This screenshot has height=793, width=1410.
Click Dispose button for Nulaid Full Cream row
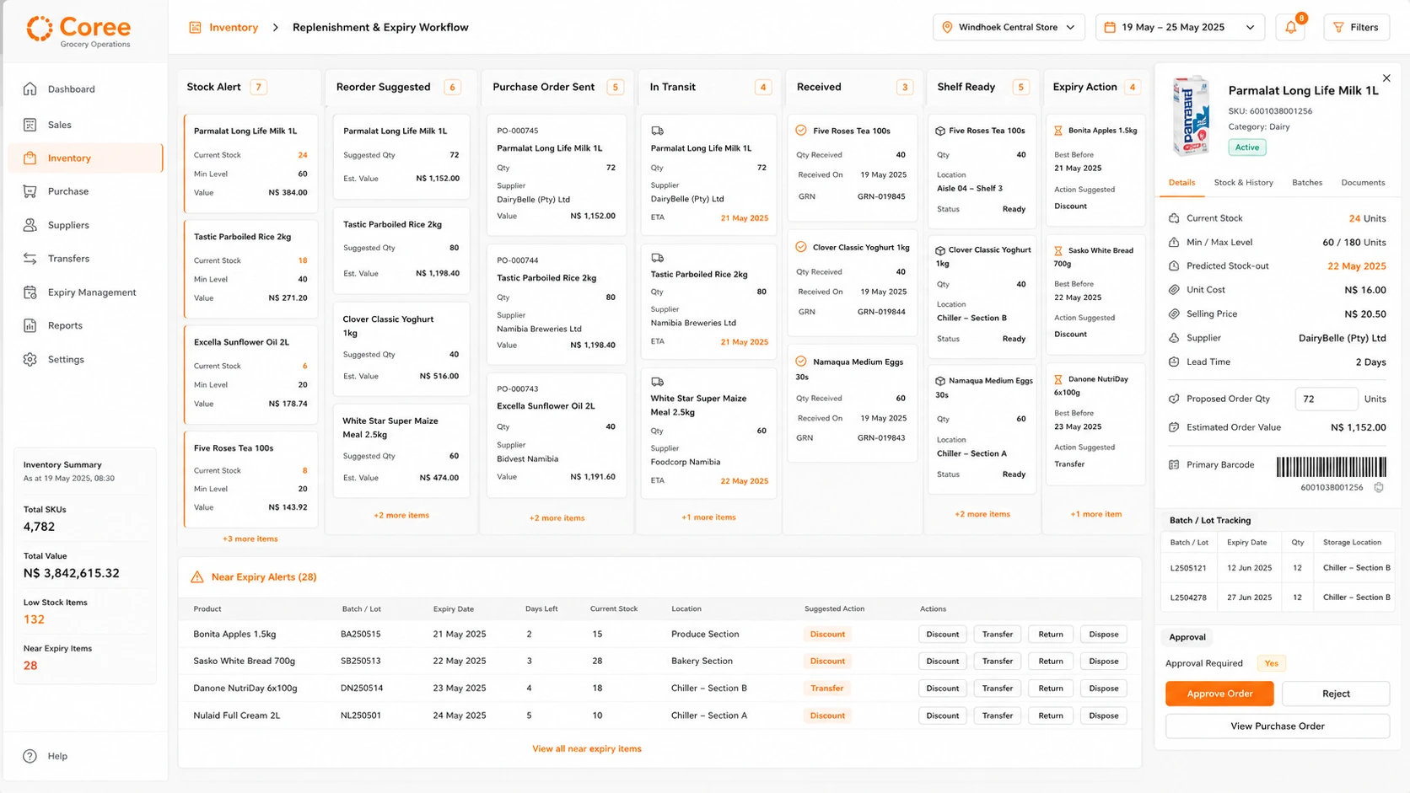click(x=1104, y=715)
